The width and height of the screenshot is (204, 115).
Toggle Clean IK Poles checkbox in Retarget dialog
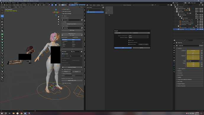(129, 44)
